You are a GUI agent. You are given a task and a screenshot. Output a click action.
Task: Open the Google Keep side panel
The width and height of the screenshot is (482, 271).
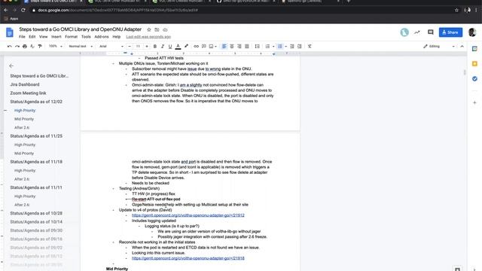click(x=474, y=64)
